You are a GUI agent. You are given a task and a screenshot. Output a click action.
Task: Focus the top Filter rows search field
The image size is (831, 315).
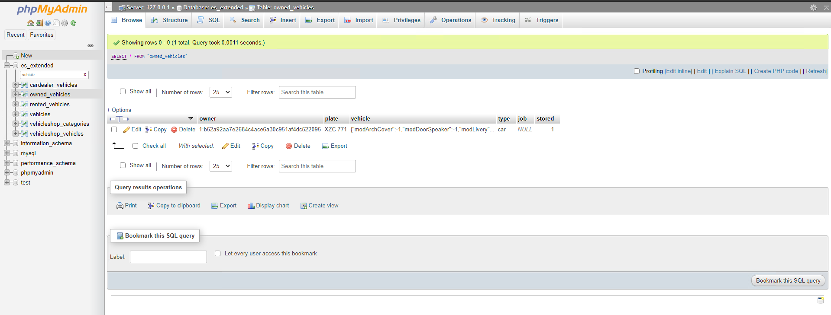(317, 92)
